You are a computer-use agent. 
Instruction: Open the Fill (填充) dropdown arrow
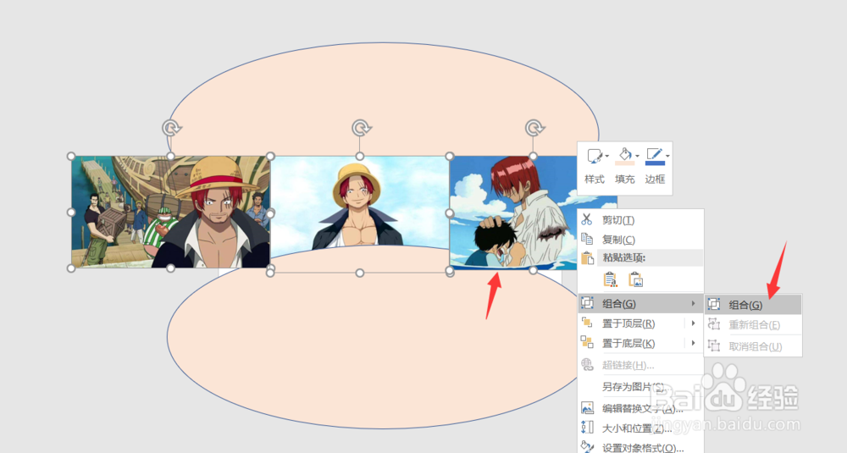click(638, 157)
